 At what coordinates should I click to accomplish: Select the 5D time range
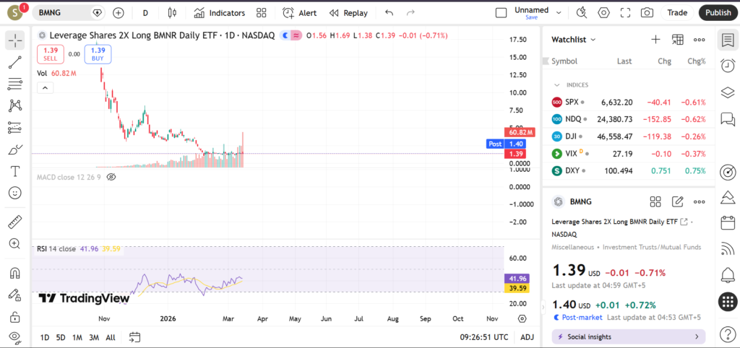(61, 337)
